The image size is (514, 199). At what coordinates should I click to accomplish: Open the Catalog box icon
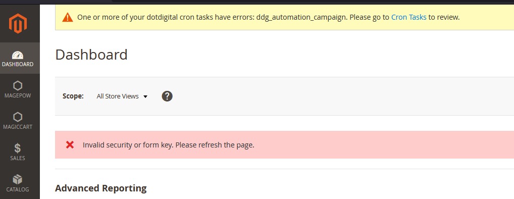point(18,179)
